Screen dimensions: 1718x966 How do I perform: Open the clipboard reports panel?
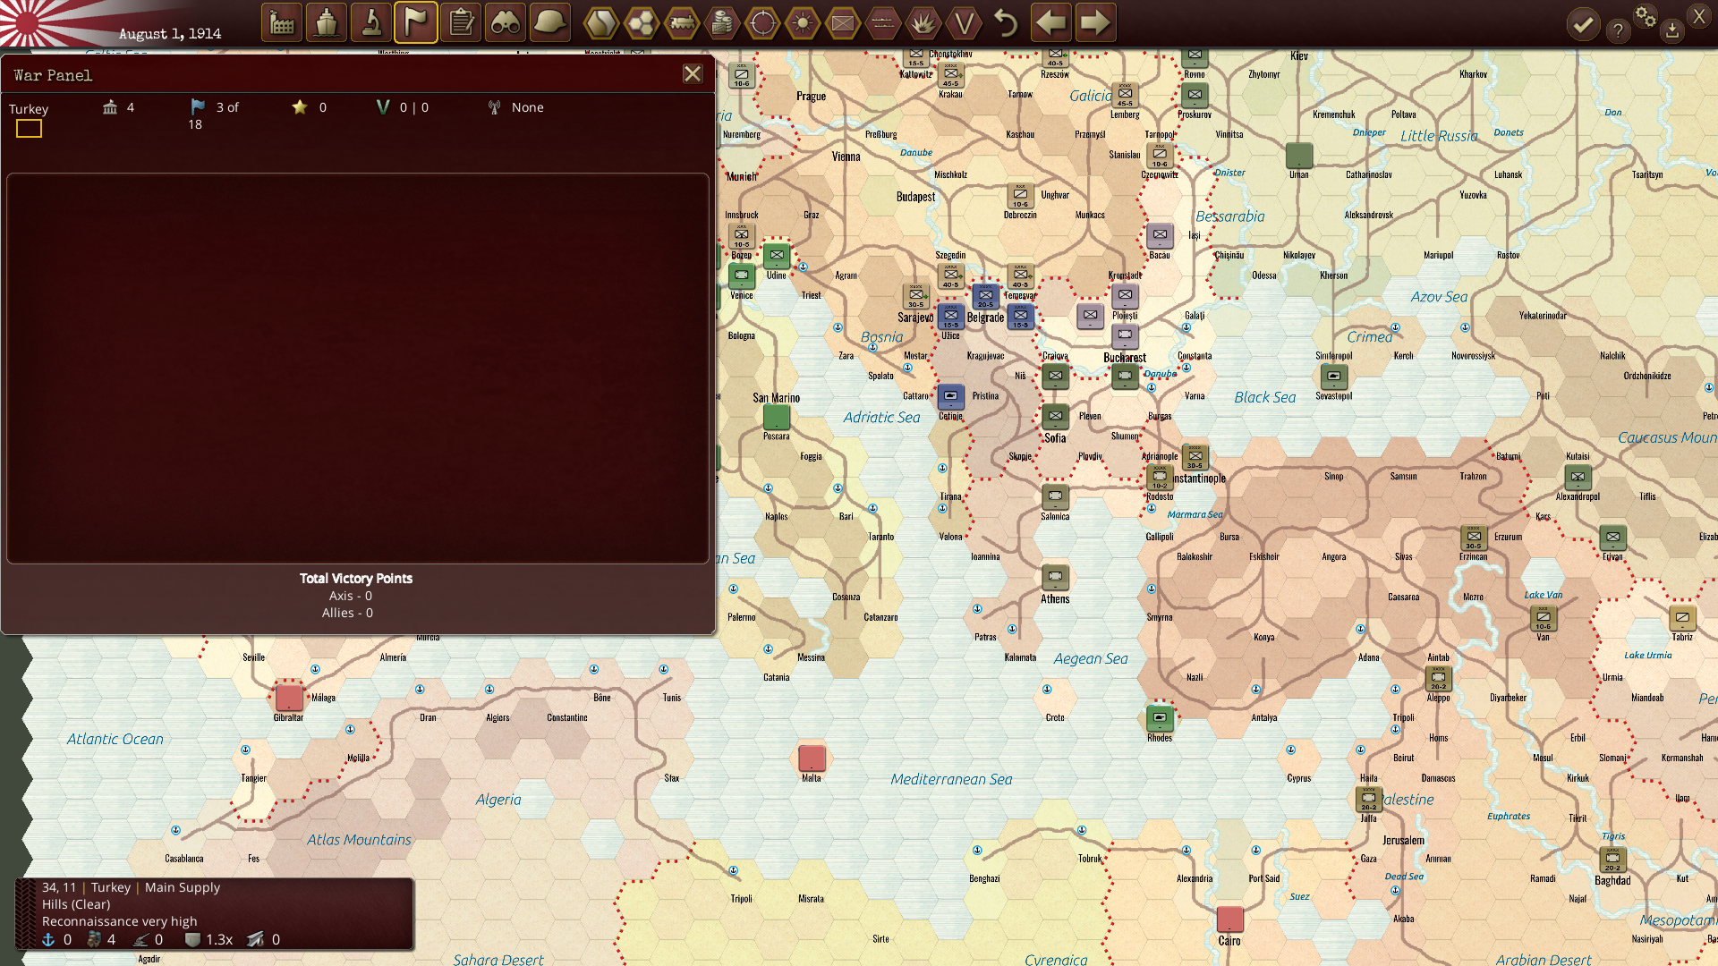coord(461,23)
